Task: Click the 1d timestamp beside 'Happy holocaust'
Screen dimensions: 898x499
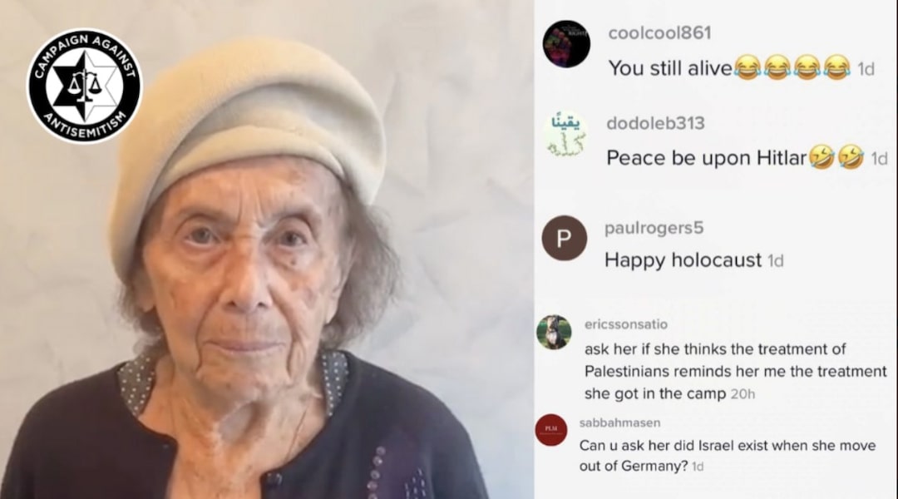Action: pos(776,261)
